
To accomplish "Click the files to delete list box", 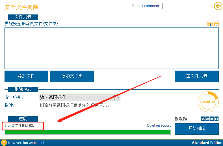I will (x=112, y=48).
